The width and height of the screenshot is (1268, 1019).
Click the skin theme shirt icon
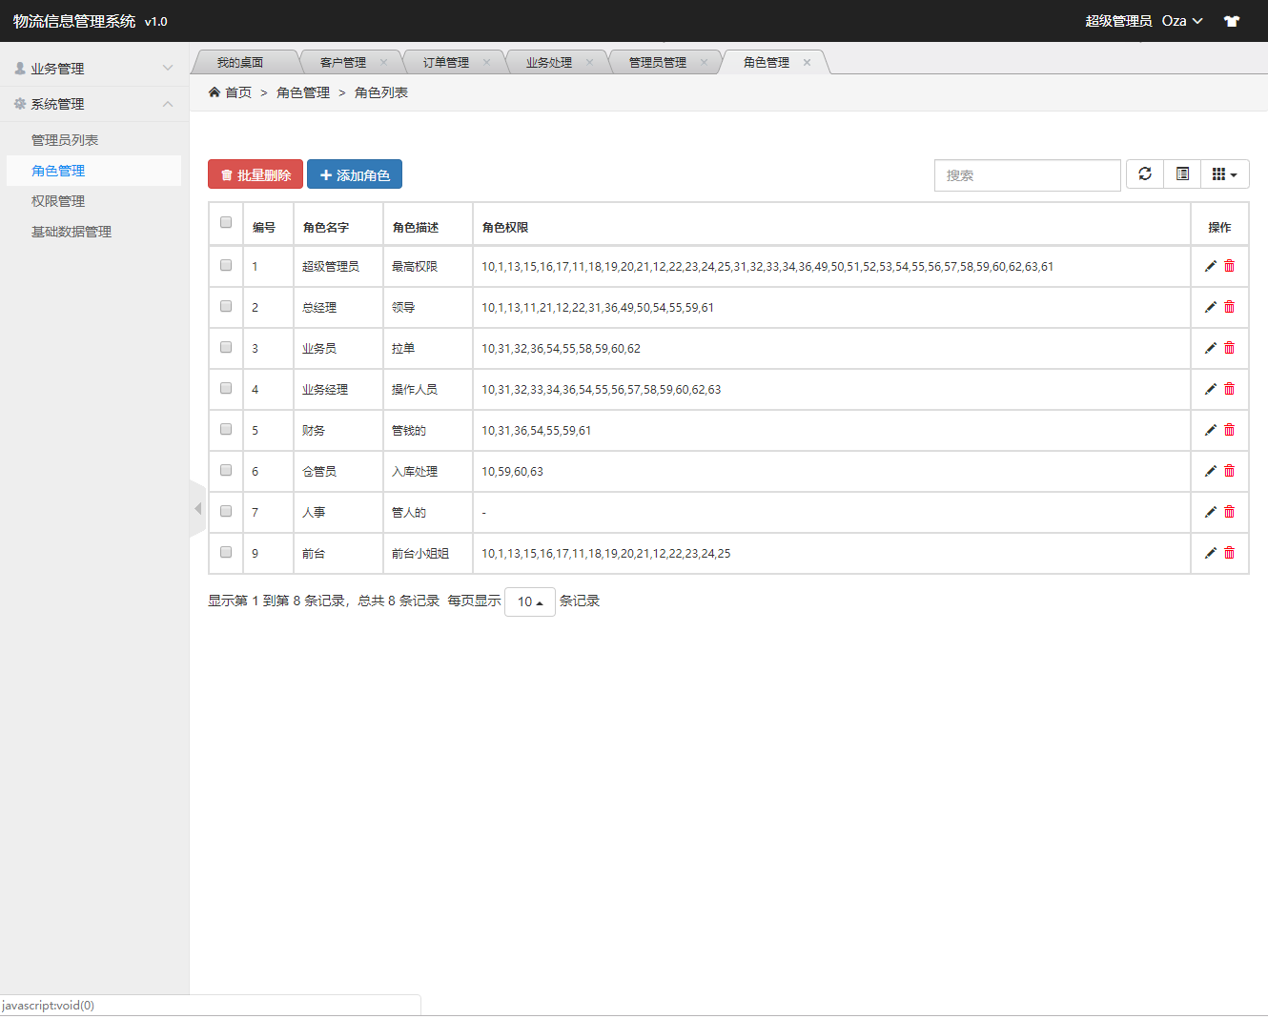pyautogui.click(x=1232, y=21)
